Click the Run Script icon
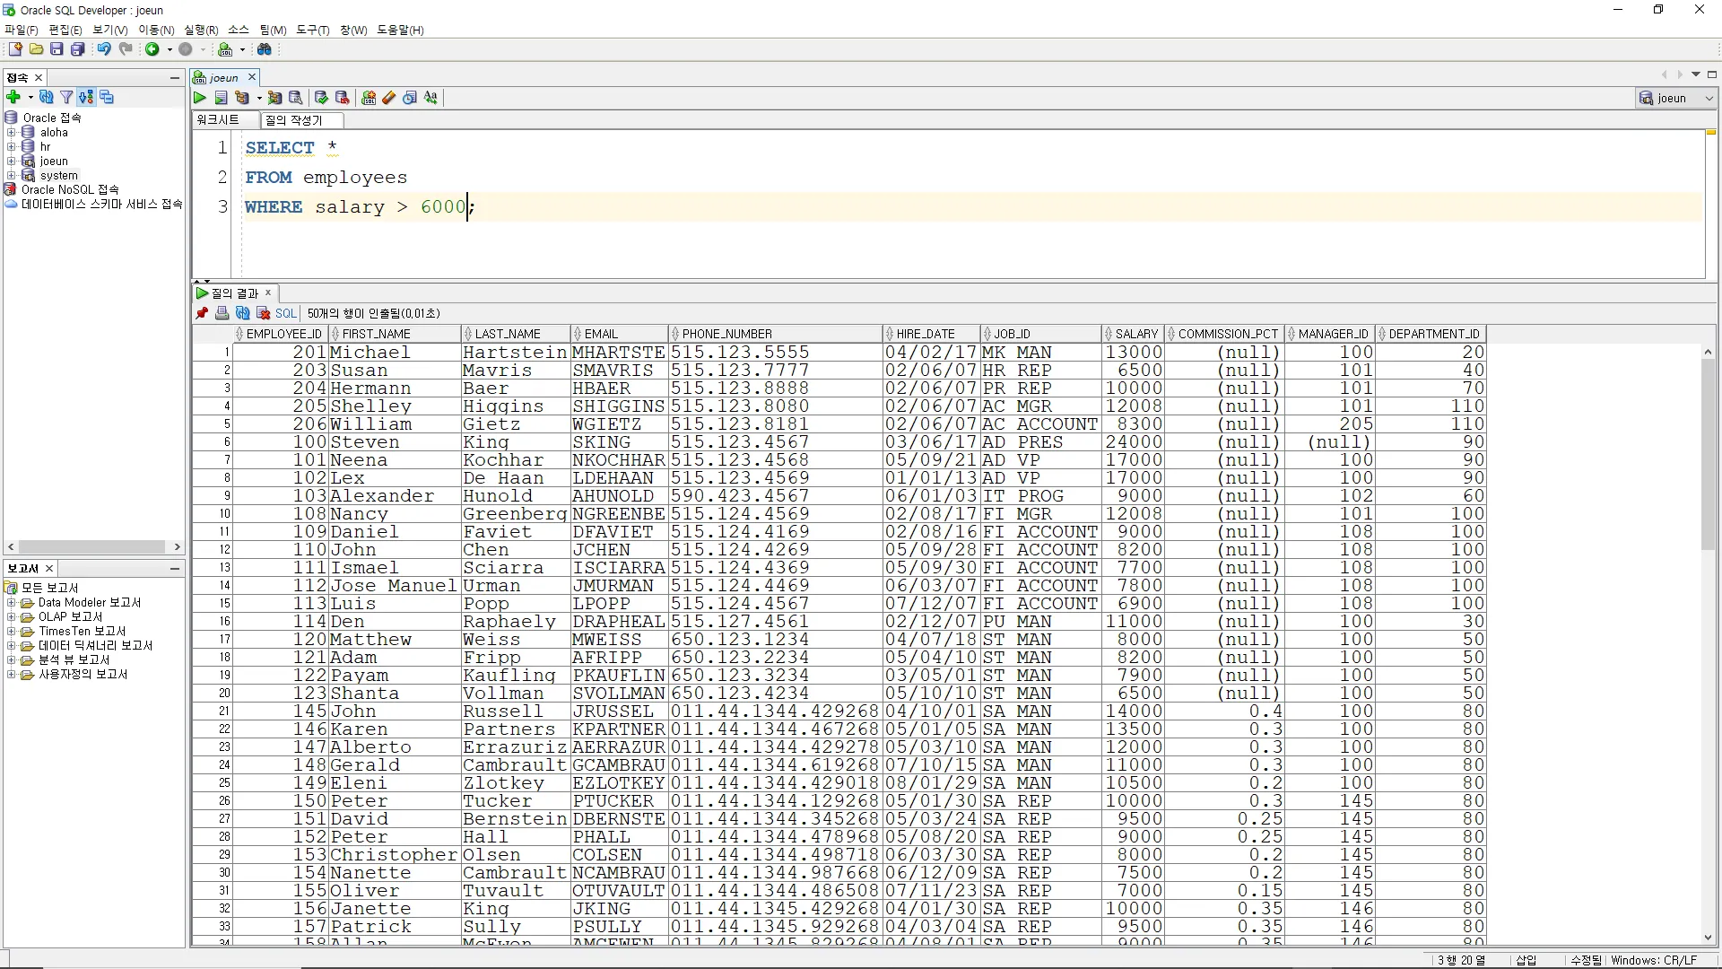 pyautogui.click(x=221, y=98)
